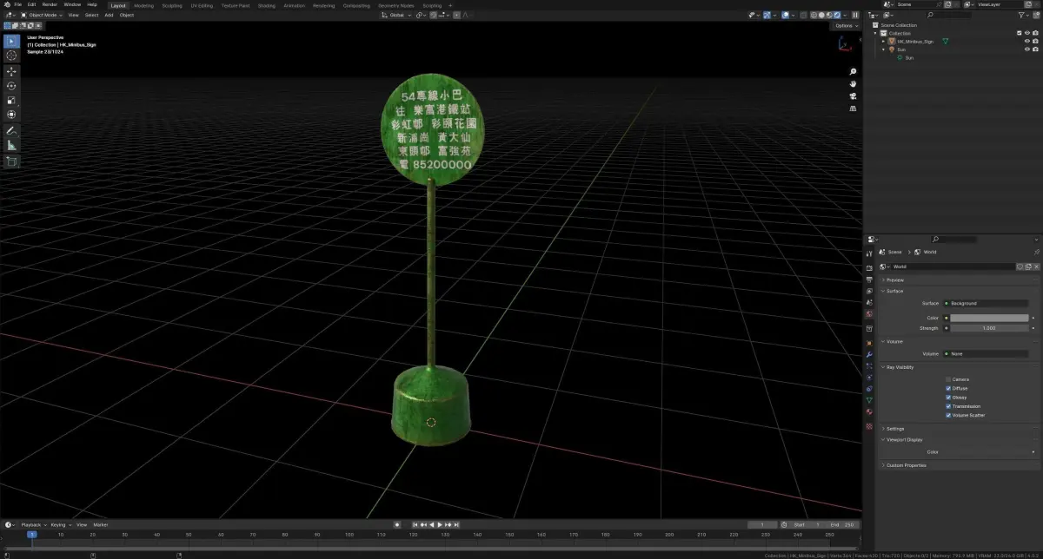Open the Object Mode dropdown
Viewport: 1043px width, 559px height.
[43, 15]
